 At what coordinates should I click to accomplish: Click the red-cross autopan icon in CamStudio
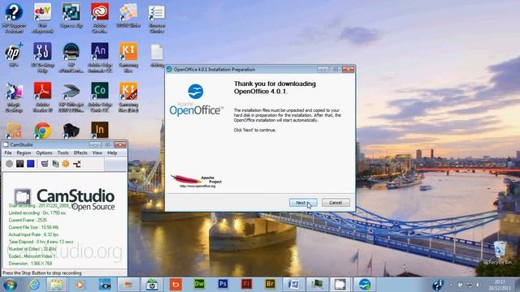click(x=77, y=164)
